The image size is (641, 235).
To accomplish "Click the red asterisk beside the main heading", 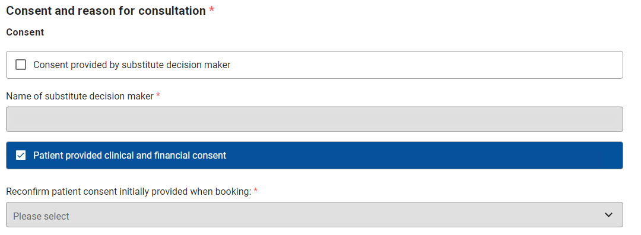I will [x=211, y=10].
